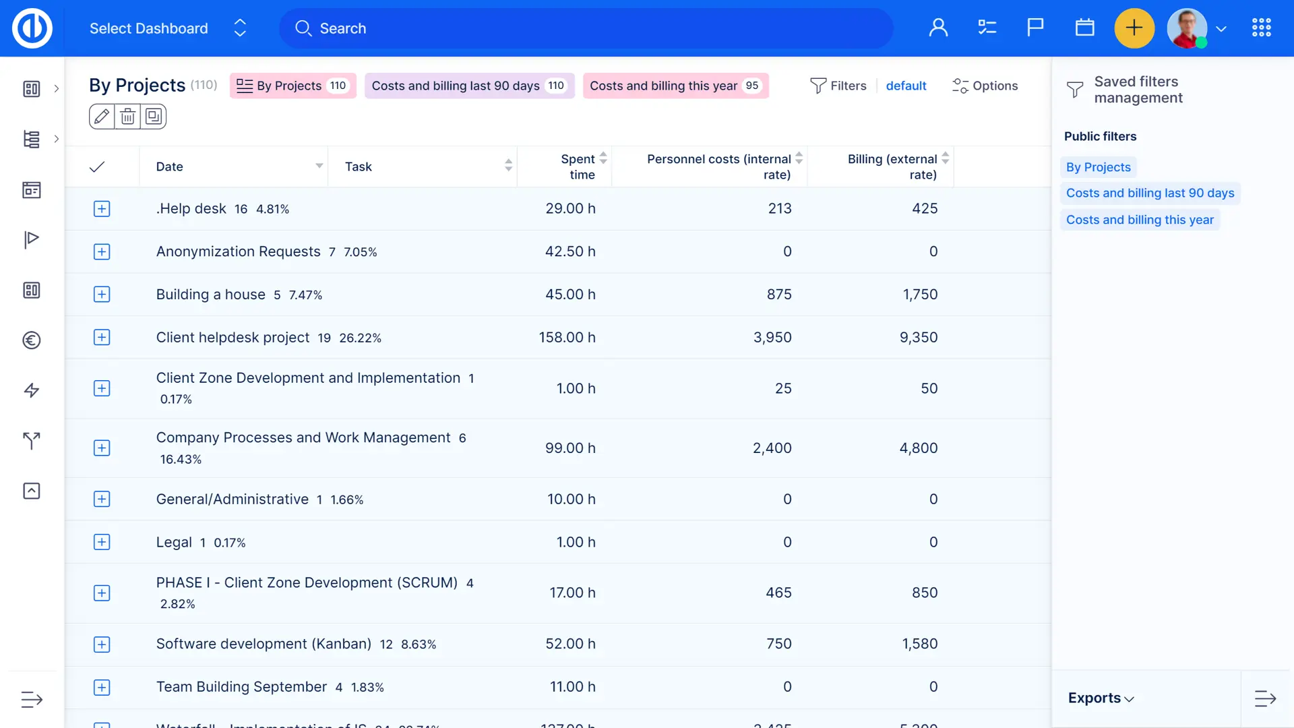Click in the Search field
Screen dimensions: 1294x728
tap(586, 28)
